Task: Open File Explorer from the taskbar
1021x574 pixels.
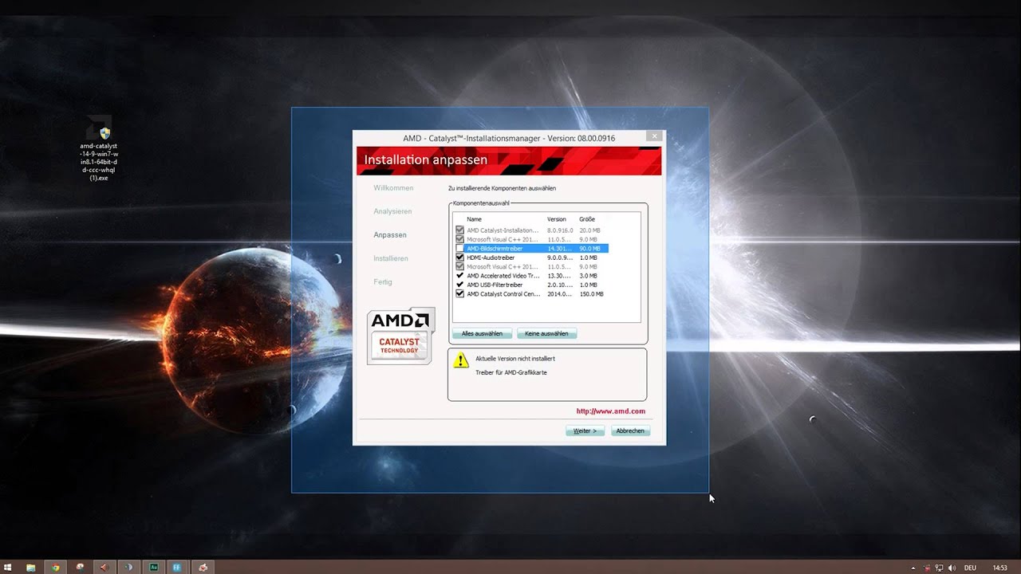Action: click(x=30, y=568)
